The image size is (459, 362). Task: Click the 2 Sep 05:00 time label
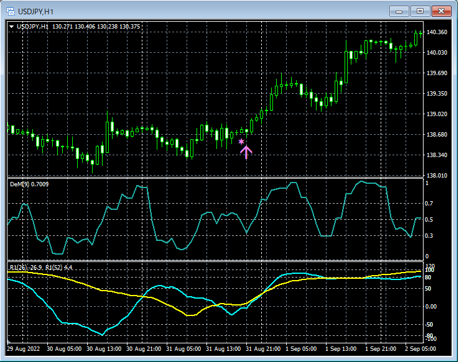pyautogui.click(x=420, y=350)
